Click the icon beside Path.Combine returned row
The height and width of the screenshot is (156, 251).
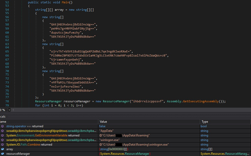(x=3, y=144)
